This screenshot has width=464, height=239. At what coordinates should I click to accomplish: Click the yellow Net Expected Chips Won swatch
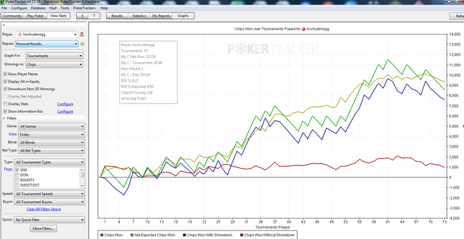131,235
